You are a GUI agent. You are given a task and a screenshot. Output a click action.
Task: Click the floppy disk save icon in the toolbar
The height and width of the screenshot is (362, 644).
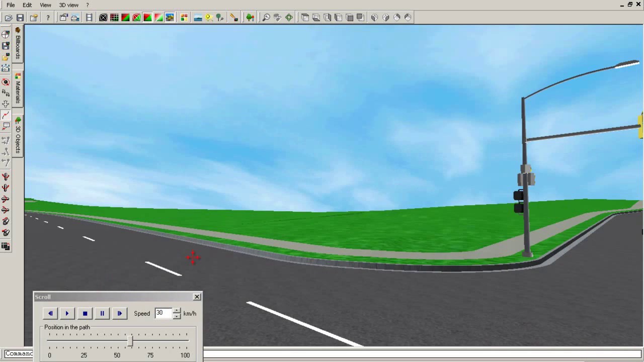[20, 18]
